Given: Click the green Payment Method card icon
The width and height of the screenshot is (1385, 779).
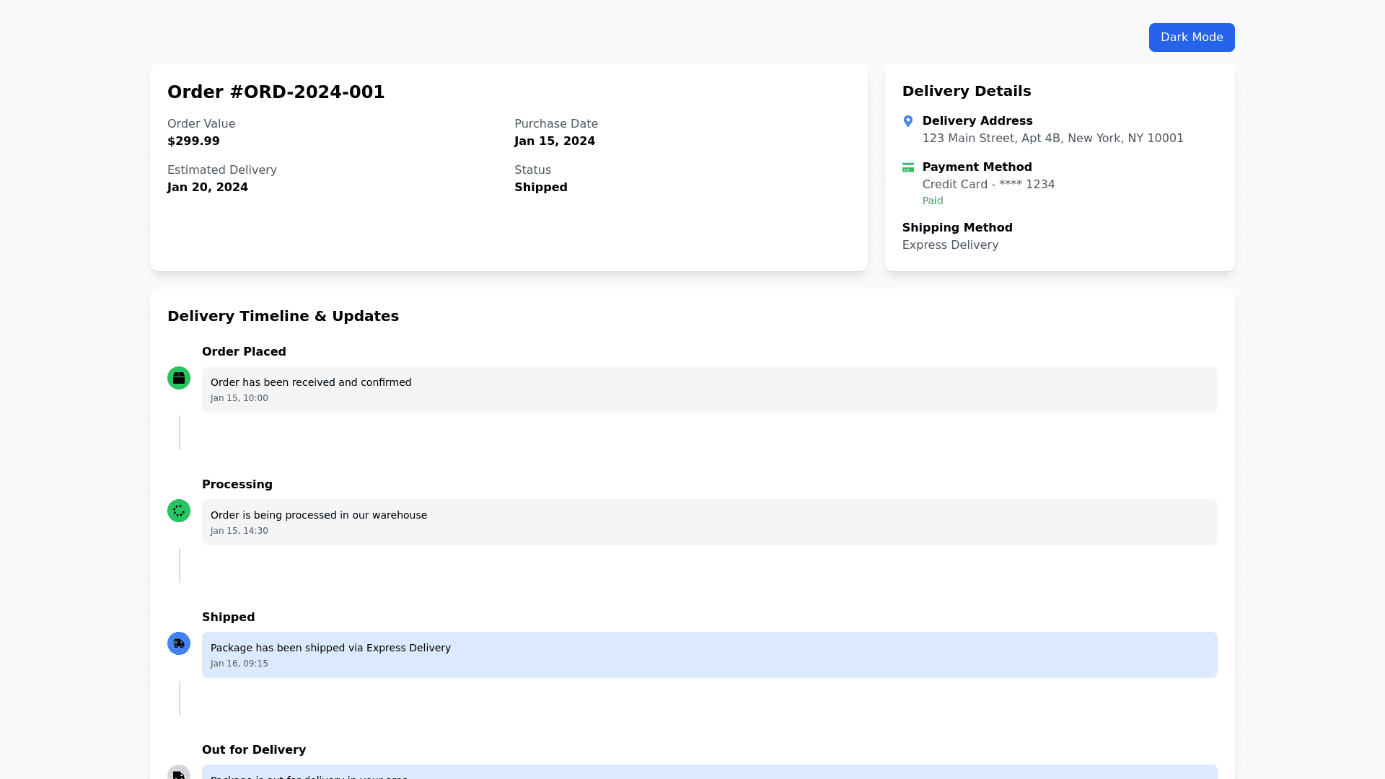Looking at the screenshot, I should pos(908,167).
